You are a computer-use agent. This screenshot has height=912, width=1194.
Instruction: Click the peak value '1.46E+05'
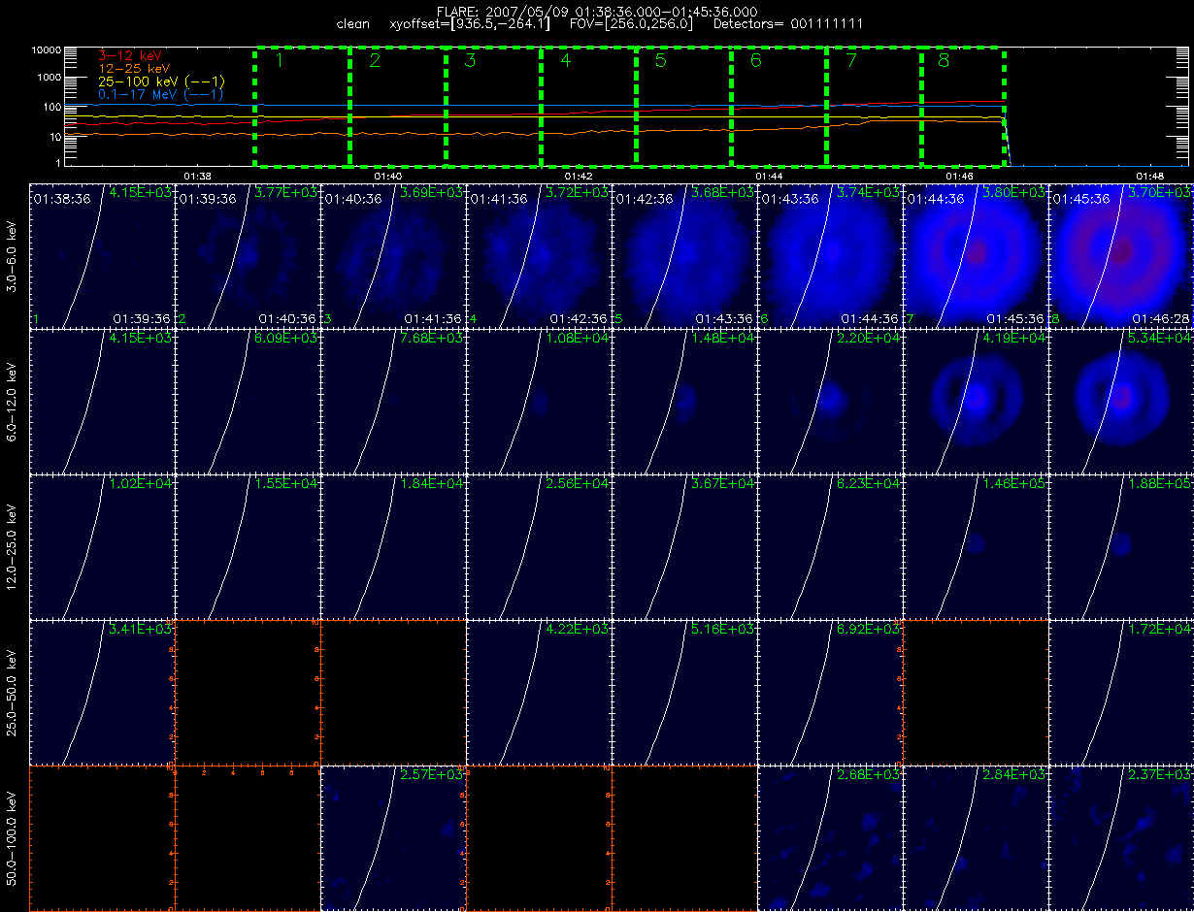point(1016,484)
